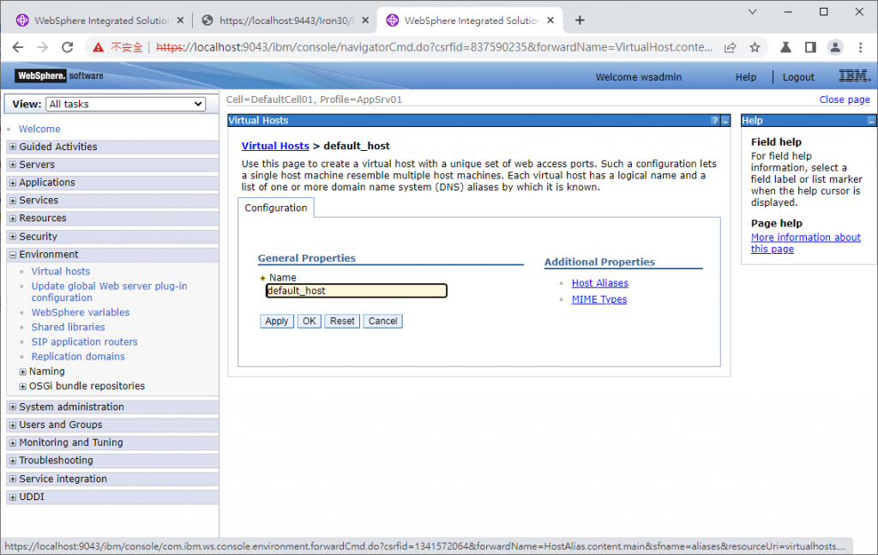878x555 pixels.
Task: Click the IBM logo in the banner
Action: click(x=855, y=75)
